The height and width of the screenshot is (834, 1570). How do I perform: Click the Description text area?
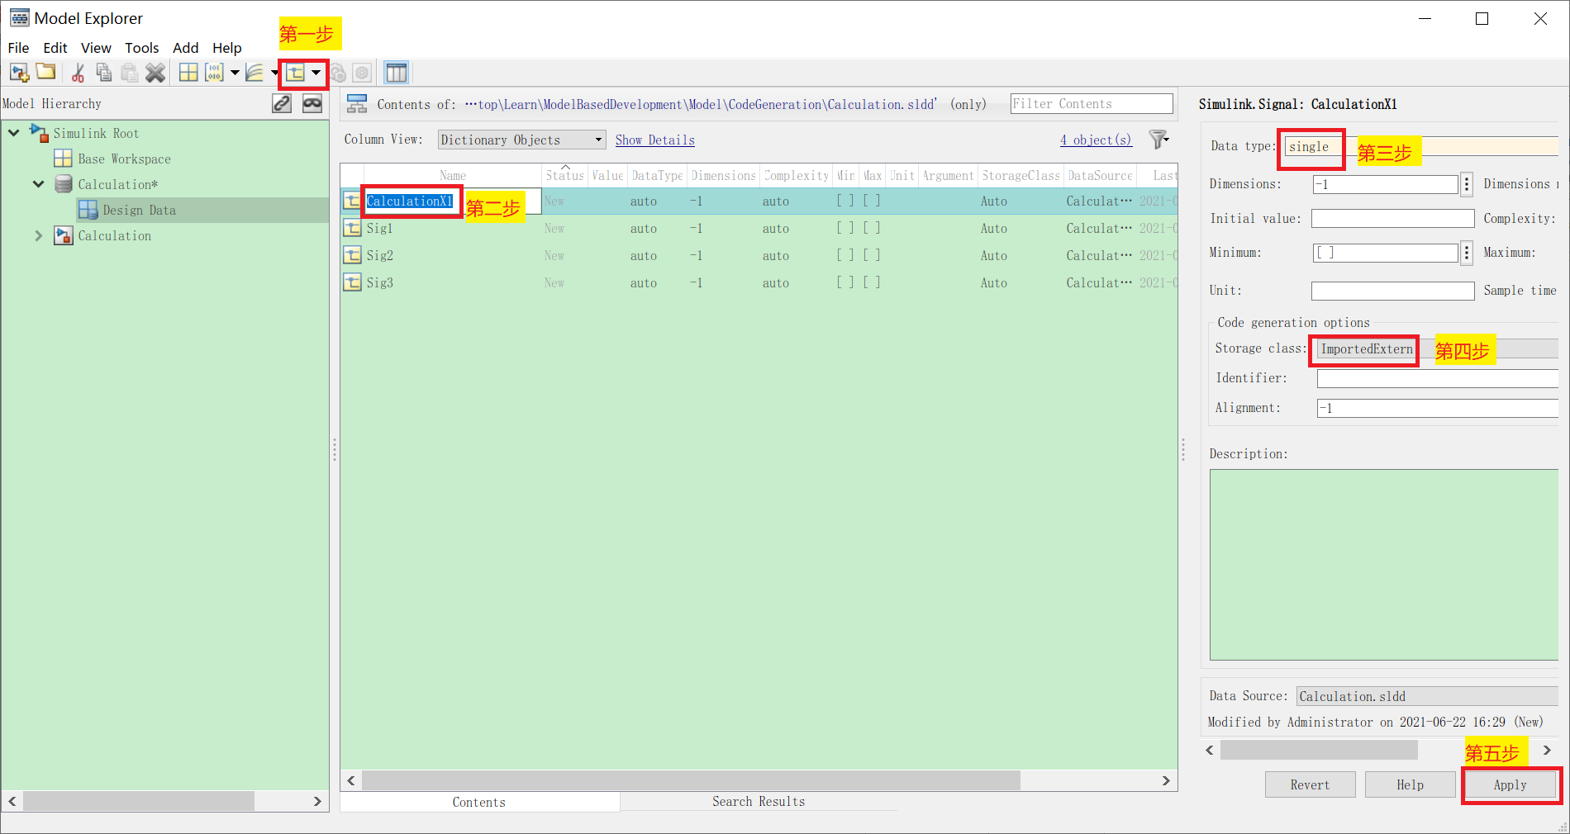(1384, 565)
